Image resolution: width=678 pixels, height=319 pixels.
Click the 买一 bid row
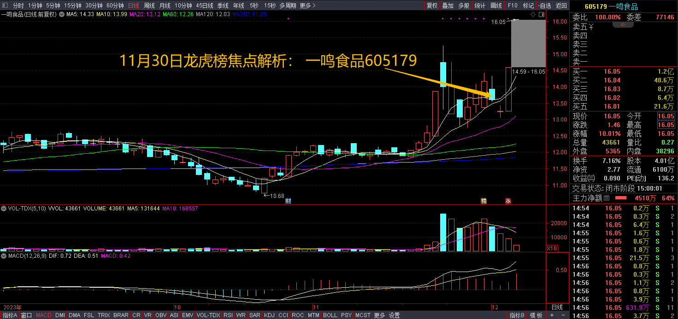[624, 71]
